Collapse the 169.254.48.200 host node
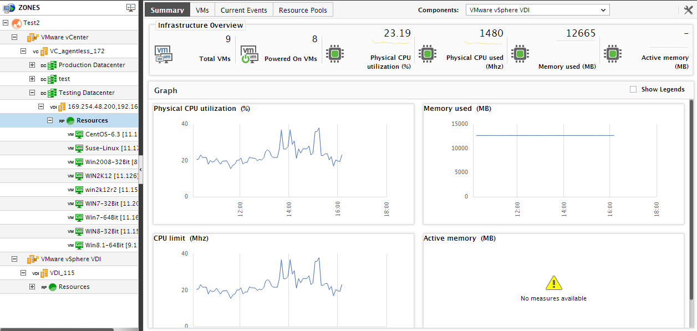697x331 pixels. coord(41,106)
